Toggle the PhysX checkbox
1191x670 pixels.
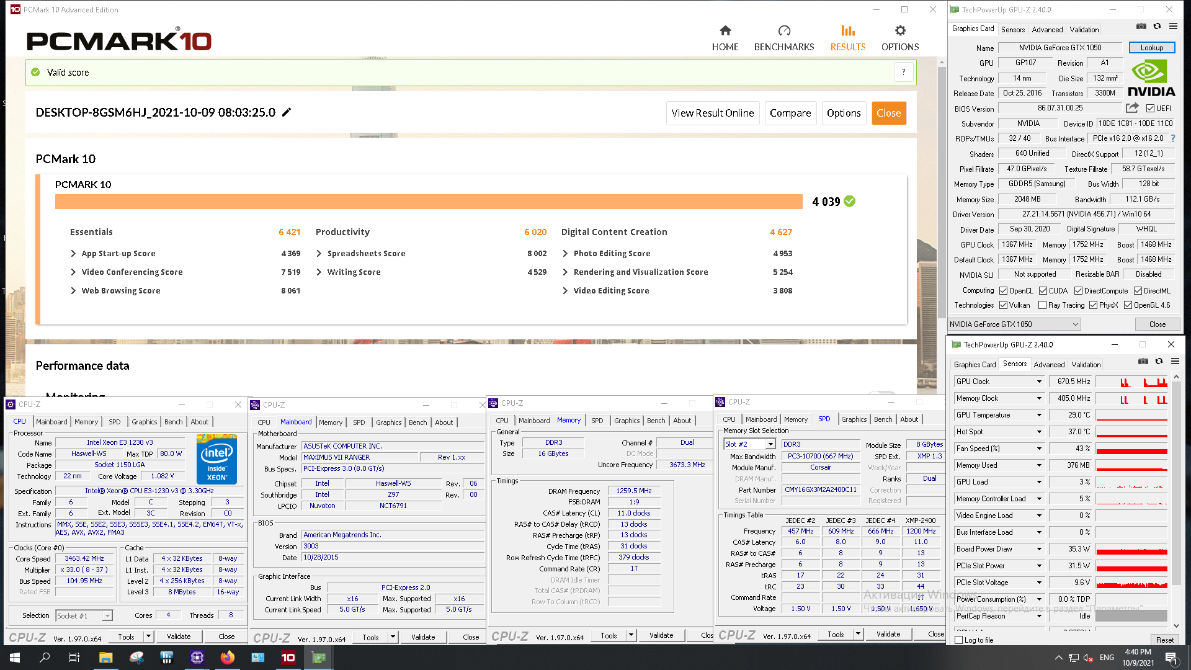pyautogui.click(x=1093, y=305)
